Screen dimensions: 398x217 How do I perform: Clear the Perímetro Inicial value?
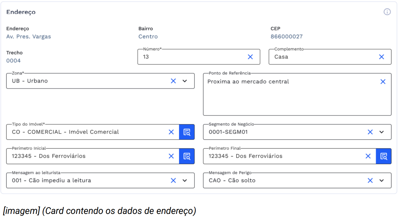171,156
